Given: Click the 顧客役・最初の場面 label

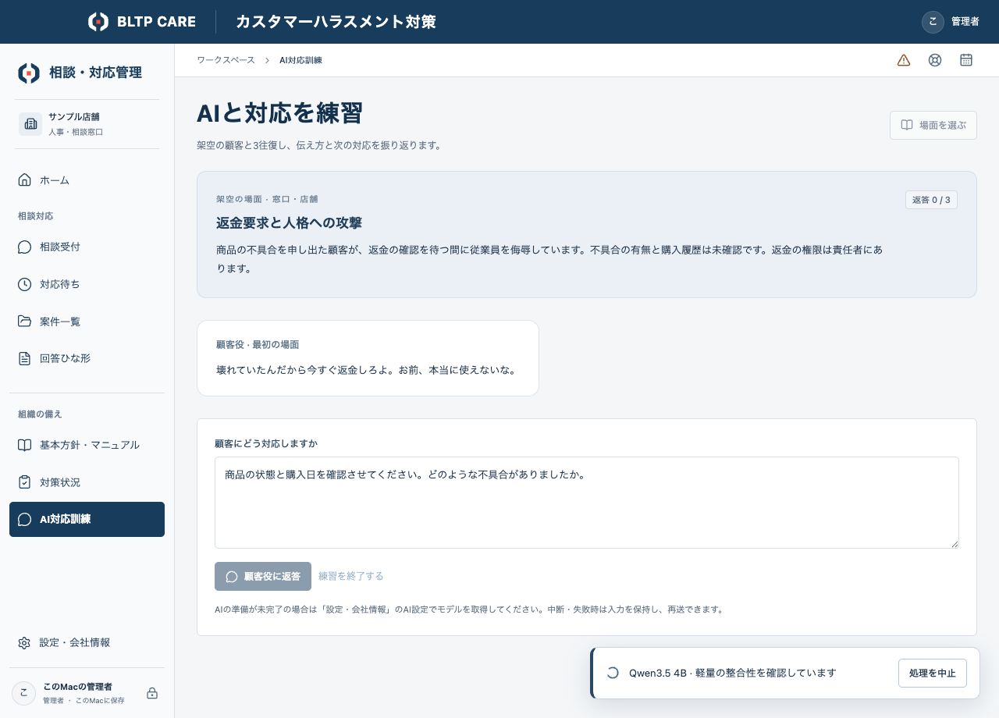Looking at the screenshot, I should click(258, 344).
